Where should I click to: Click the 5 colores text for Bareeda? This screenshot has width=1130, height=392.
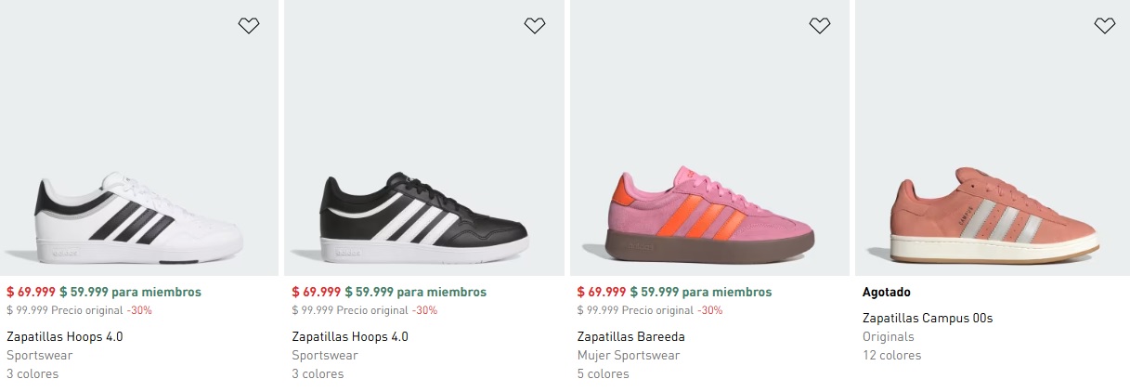pos(603,374)
